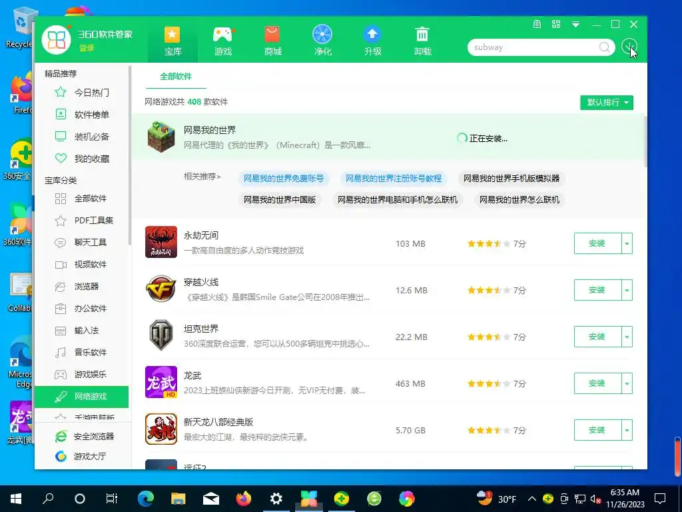Select 办公软件 category
This screenshot has height=512, width=682.
pos(82,308)
